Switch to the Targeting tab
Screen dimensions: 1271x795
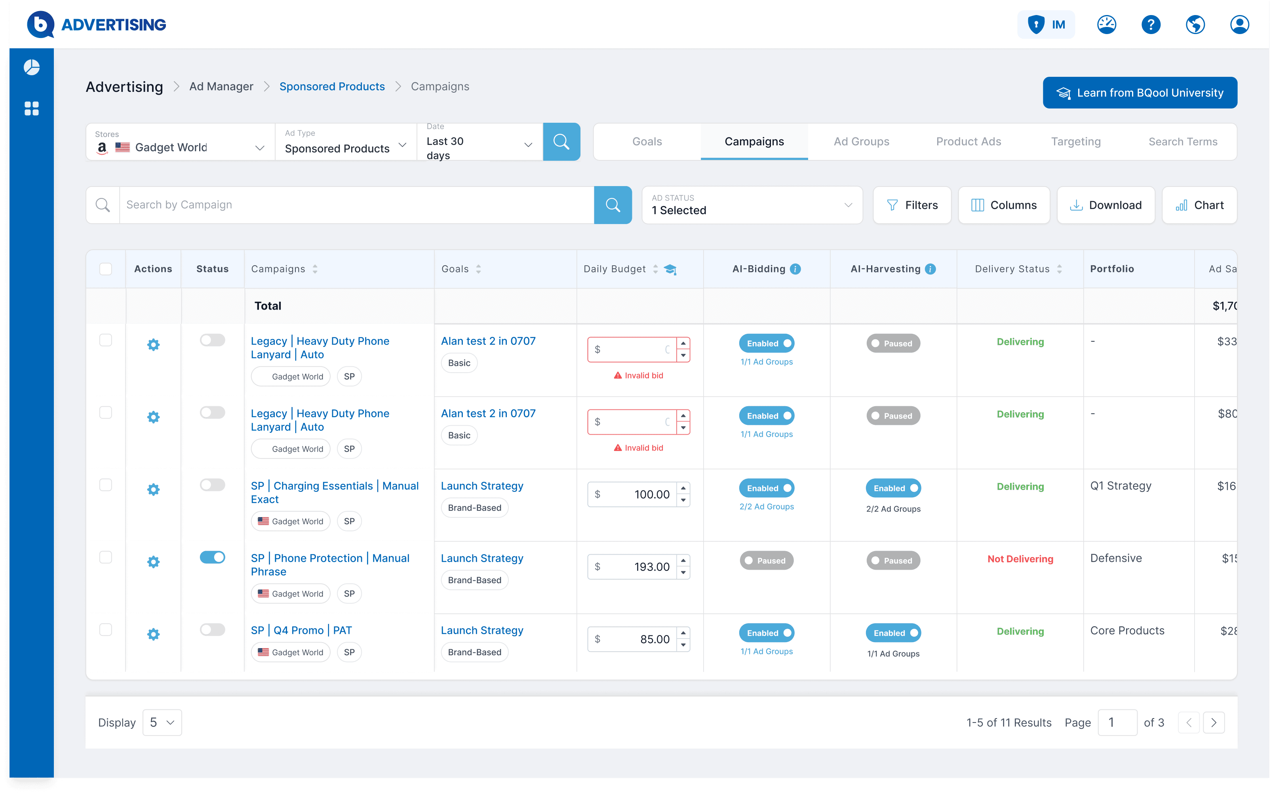coord(1075,141)
